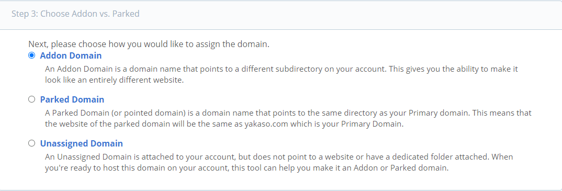Click the blue Addon Domain label

point(71,55)
